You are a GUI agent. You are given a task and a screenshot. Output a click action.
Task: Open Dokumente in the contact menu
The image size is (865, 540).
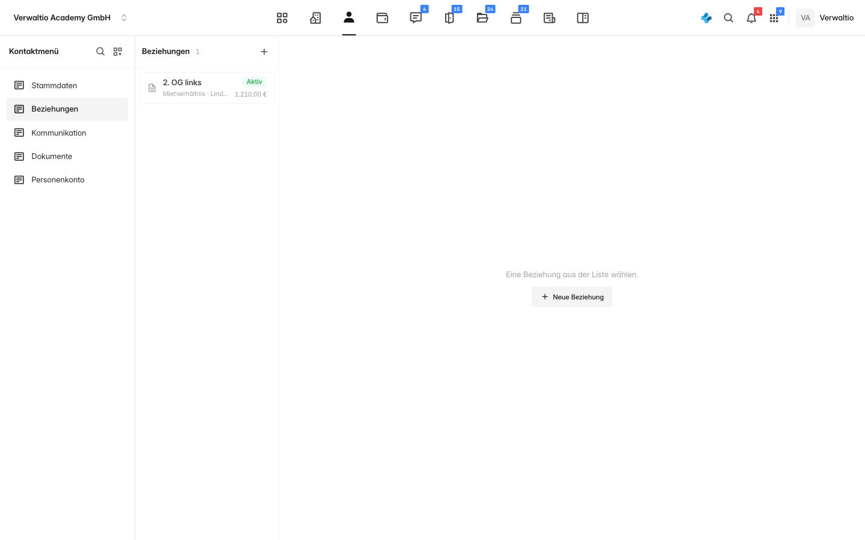click(x=67, y=156)
